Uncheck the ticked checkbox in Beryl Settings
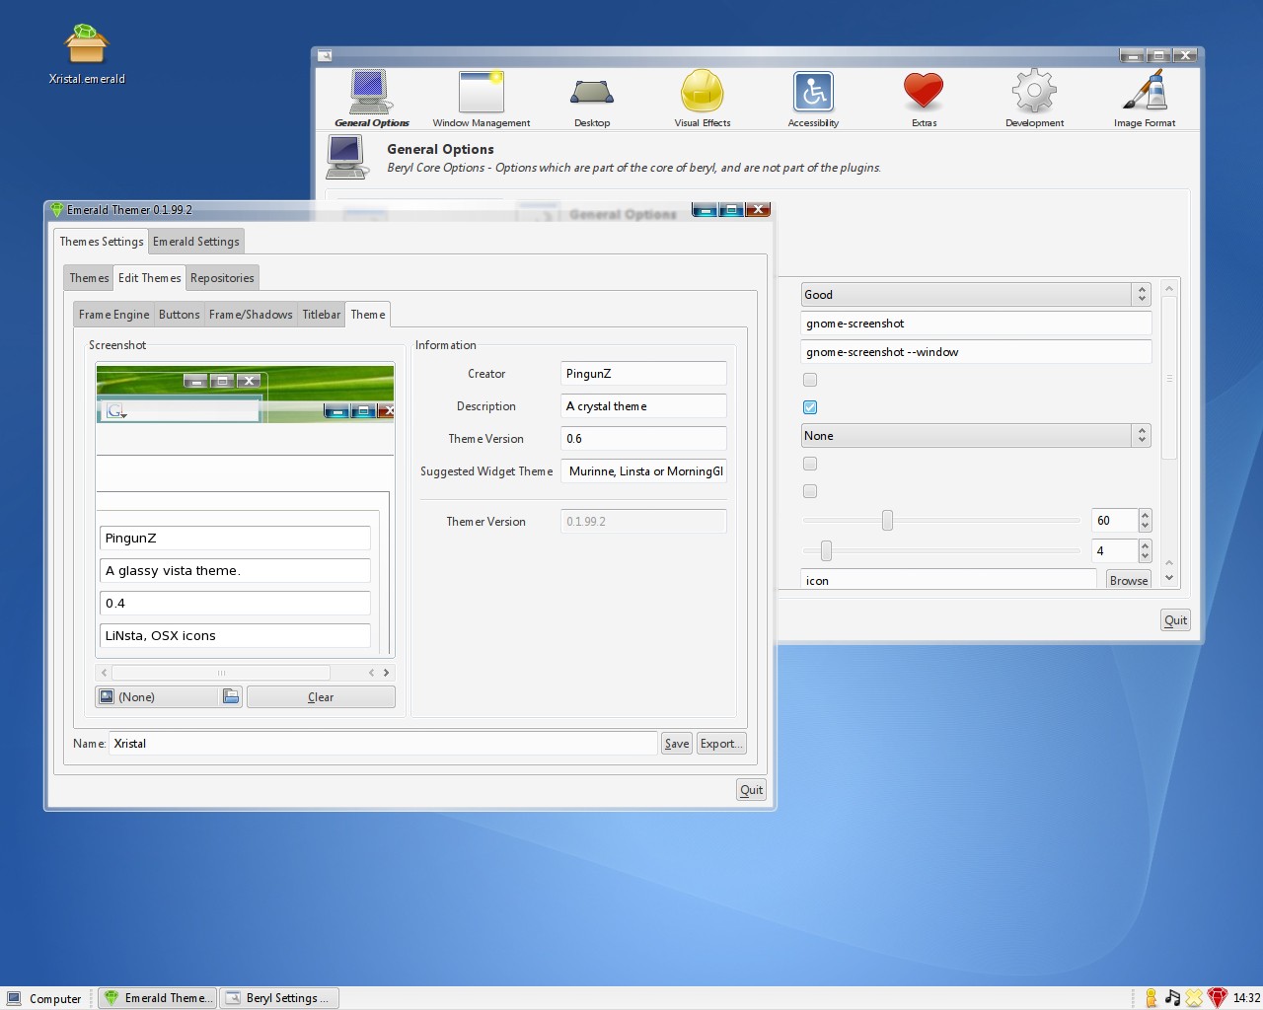 tap(810, 407)
